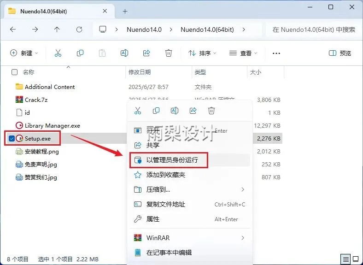Click the This PC monitor icon in the address bar

103,29
